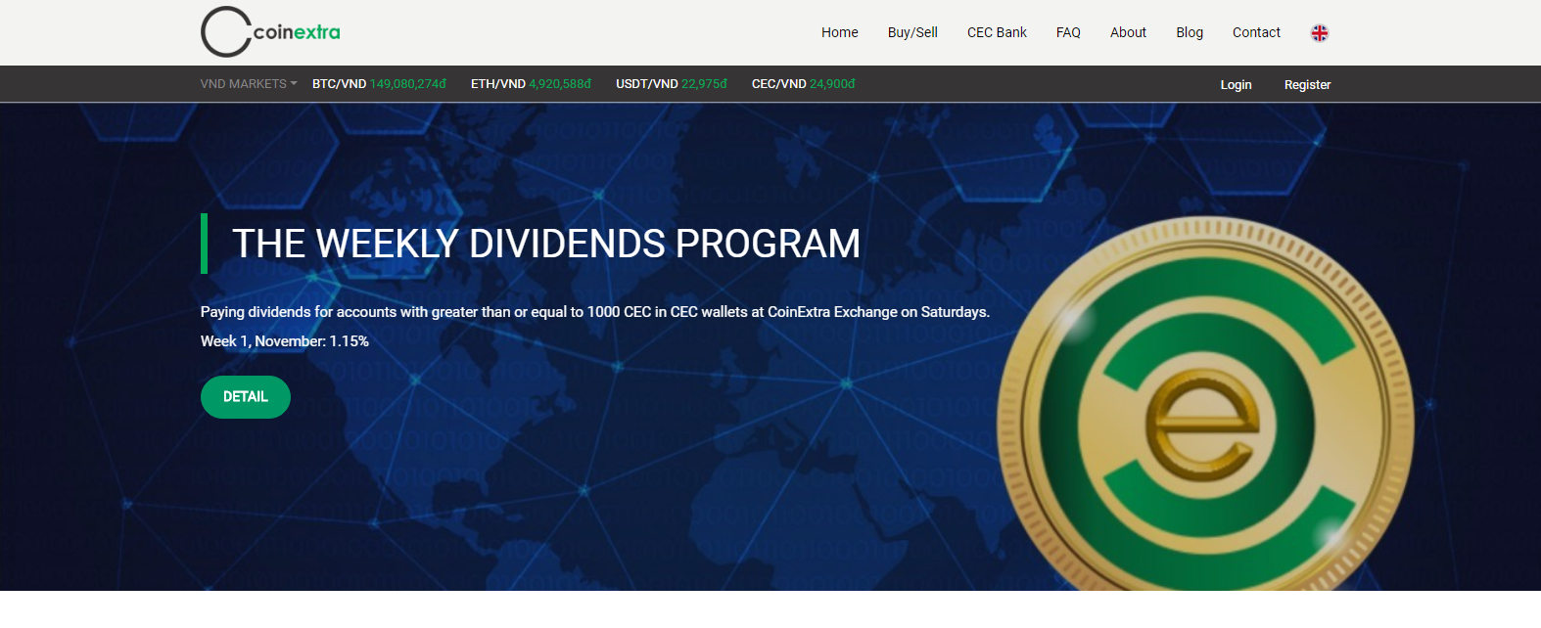The width and height of the screenshot is (1541, 628).
Task: Open the FAQ page
Action: click(1068, 32)
